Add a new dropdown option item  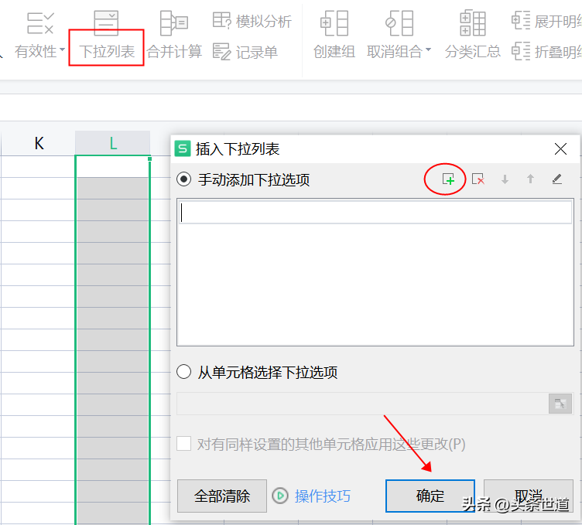448,179
